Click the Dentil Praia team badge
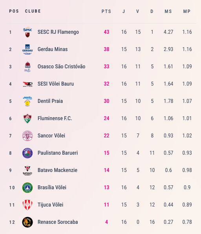Screen dimensions: 201x234 [x=27, y=101]
